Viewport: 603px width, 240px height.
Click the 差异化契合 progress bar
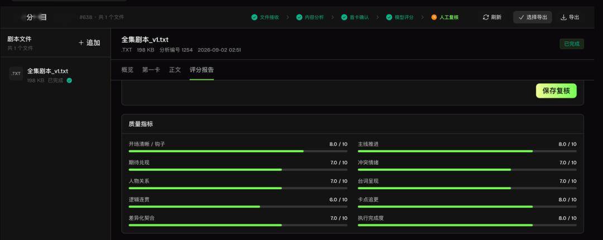pyautogui.click(x=238, y=225)
